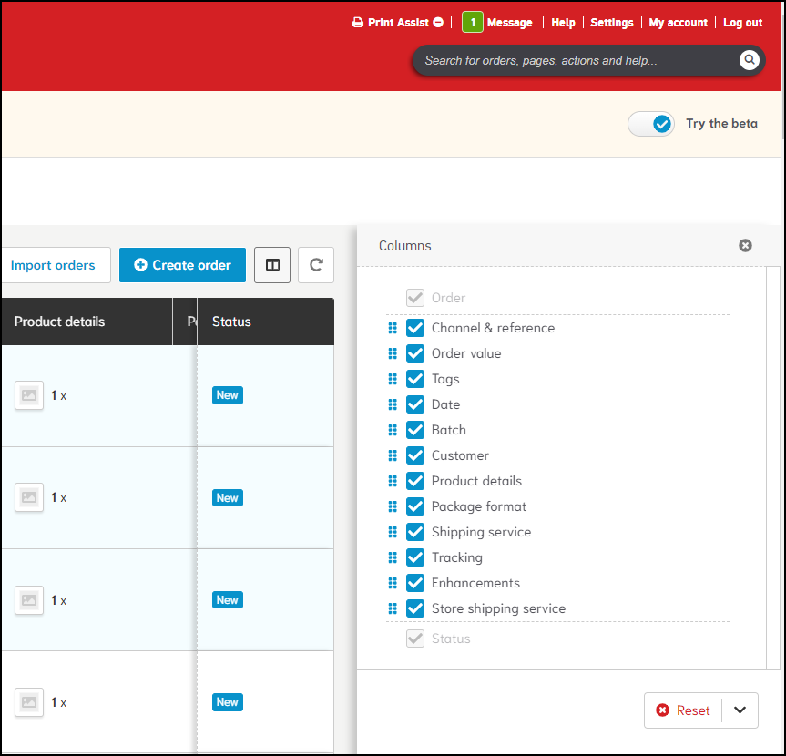Click the columns layout icon button

pyautogui.click(x=272, y=265)
